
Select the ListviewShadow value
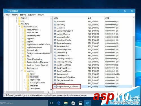63,34
